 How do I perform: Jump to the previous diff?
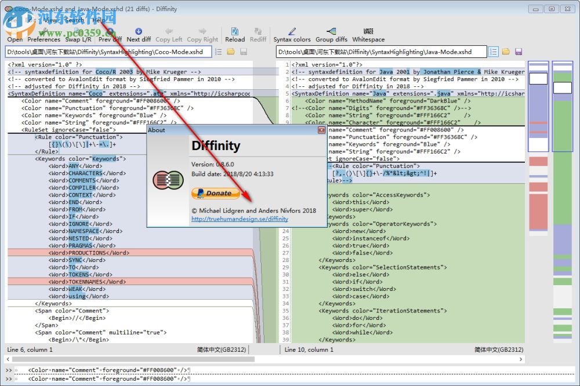pyautogui.click(x=110, y=35)
